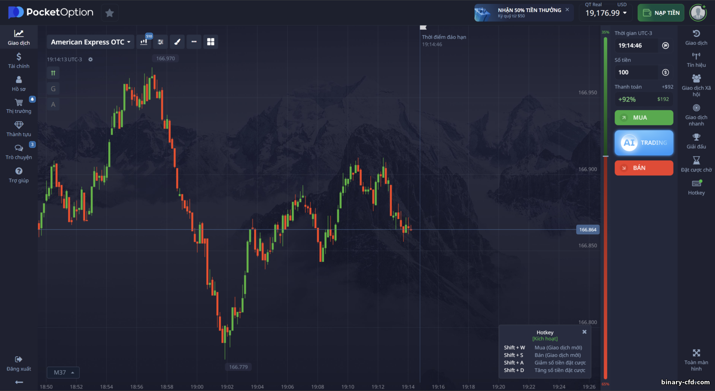The height and width of the screenshot is (391, 715).
Task: Switch amount currency mode dollar icon
Action: [x=666, y=72]
